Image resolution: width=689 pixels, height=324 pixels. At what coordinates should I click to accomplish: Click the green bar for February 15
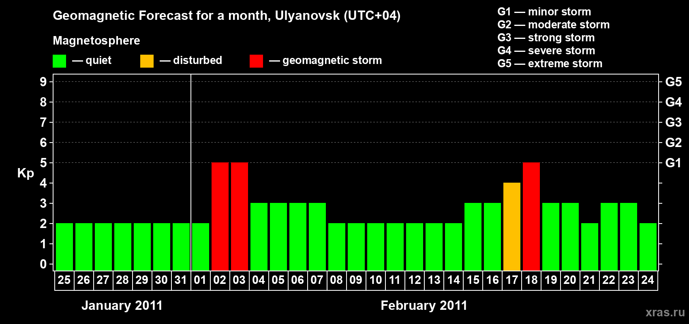click(473, 237)
